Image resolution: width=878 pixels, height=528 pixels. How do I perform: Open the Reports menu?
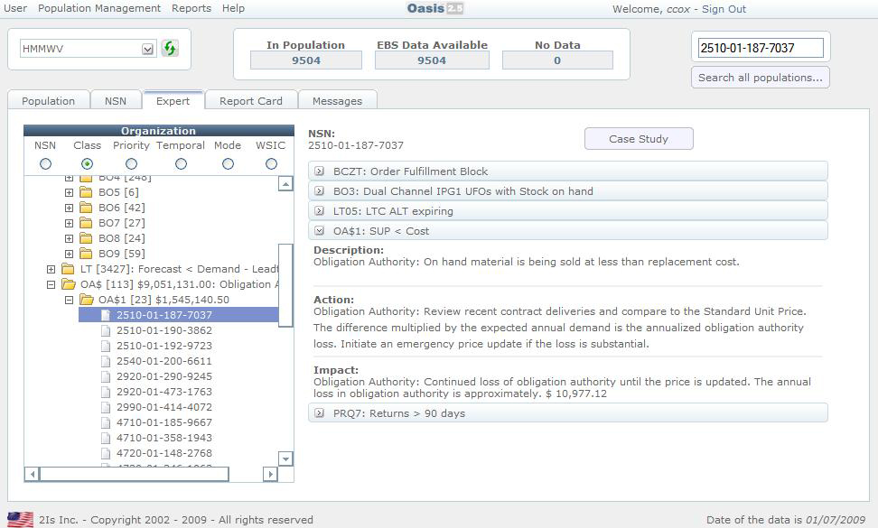191,8
